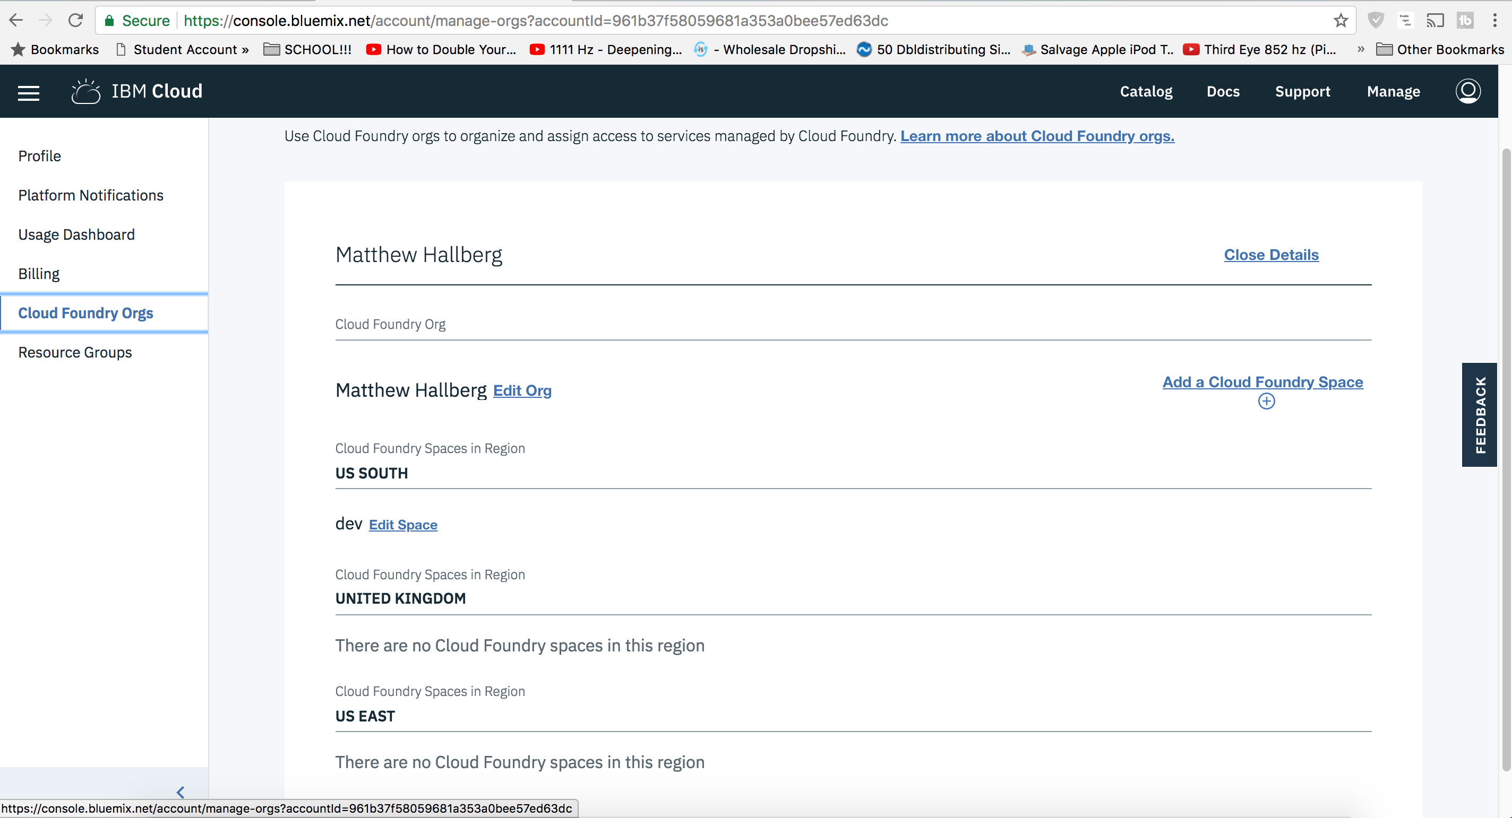Reload the page with the refresh icon
Image resolution: width=1512 pixels, height=818 pixels.
click(76, 21)
